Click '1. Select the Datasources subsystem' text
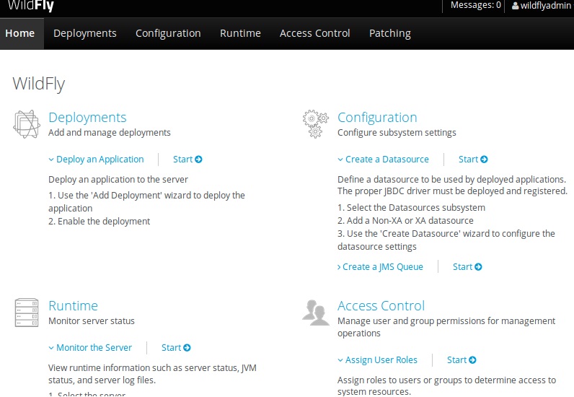 [x=411, y=207]
